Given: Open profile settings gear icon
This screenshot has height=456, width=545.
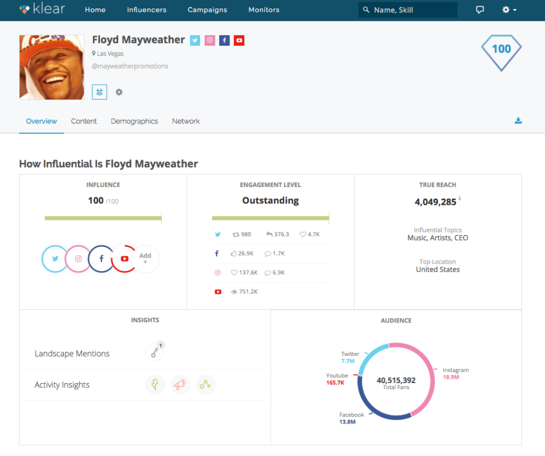Looking at the screenshot, I should tap(119, 92).
